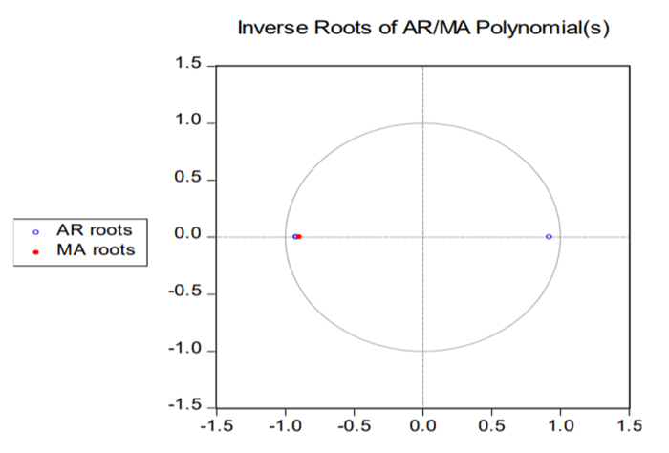The width and height of the screenshot is (669, 453).
Task: Click the red MA root marker on the left
Action: point(299,236)
